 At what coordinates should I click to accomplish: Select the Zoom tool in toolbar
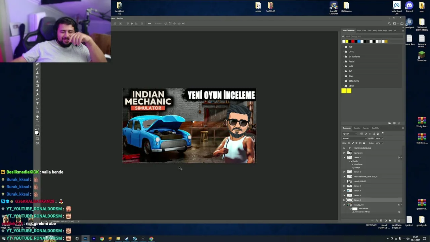(x=37, y=121)
